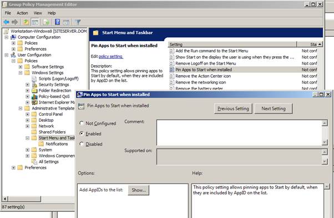Open Help with the blue question-mark icon
This screenshot has width=334, height=218.
click(58, 22)
